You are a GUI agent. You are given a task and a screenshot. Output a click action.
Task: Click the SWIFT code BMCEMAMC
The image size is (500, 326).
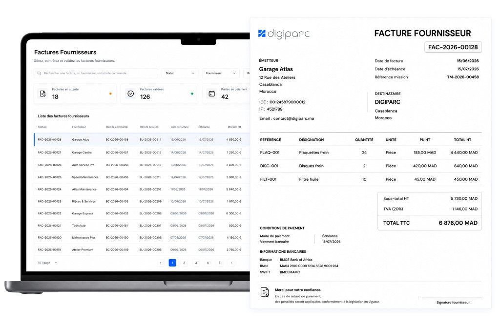pos(290,272)
